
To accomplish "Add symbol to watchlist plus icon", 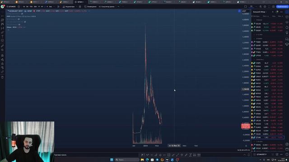I will point(273,12).
